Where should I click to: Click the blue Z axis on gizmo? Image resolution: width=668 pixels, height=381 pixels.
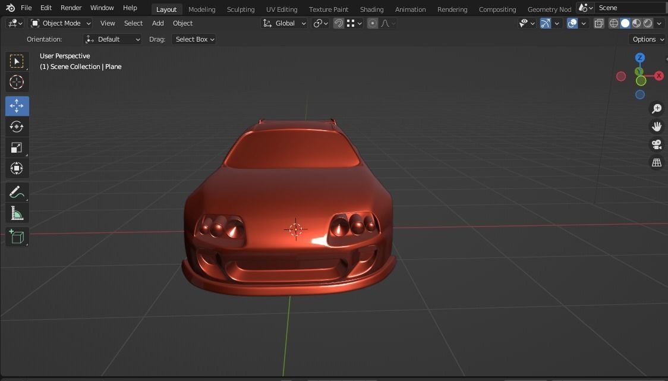pyautogui.click(x=640, y=58)
